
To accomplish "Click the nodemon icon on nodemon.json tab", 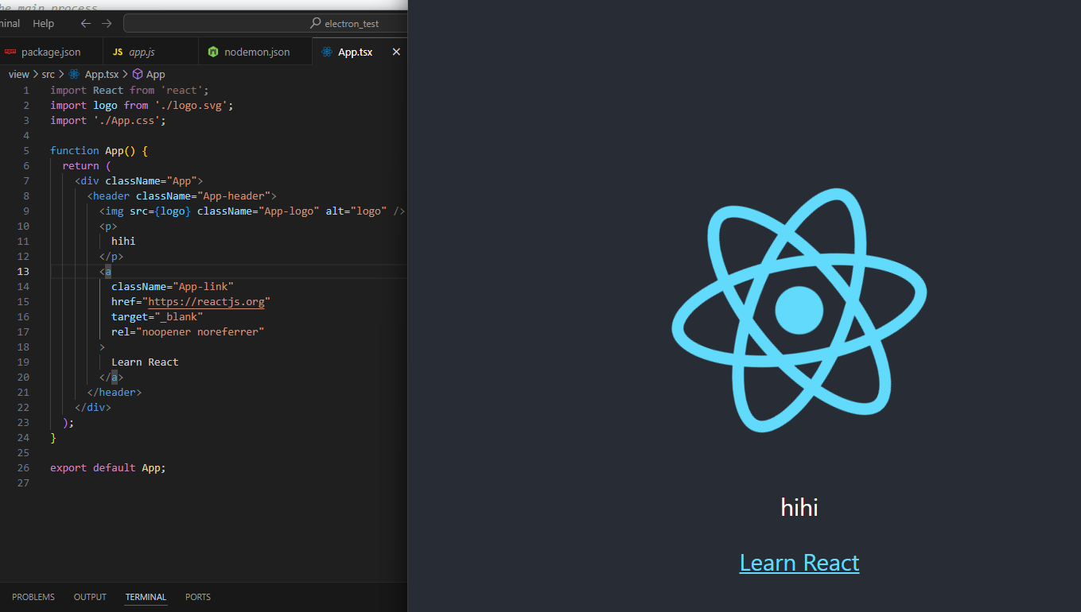I will (213, 52).
